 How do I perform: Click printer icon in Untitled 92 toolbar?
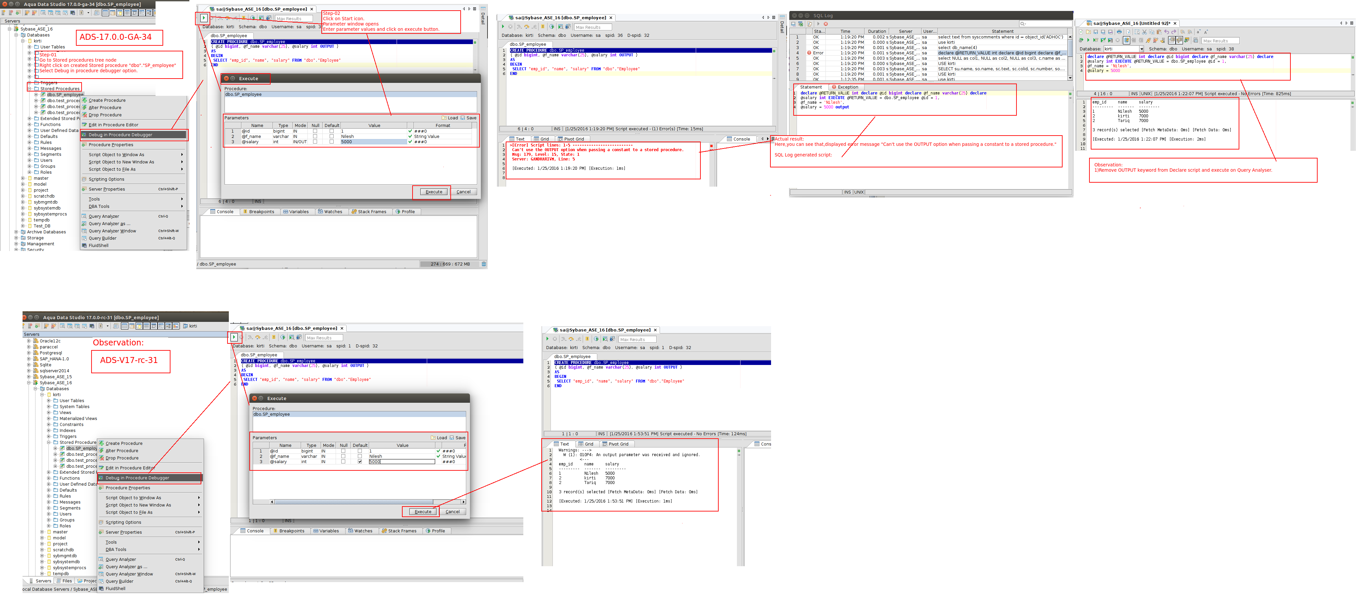click(1119, 32)
